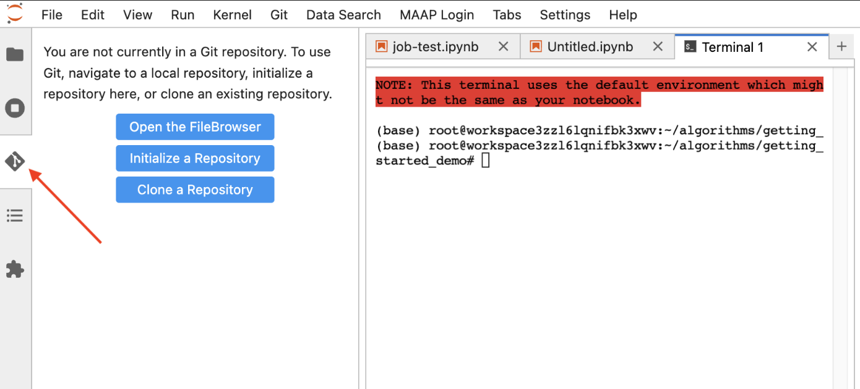Open the Edit menu

93,15
